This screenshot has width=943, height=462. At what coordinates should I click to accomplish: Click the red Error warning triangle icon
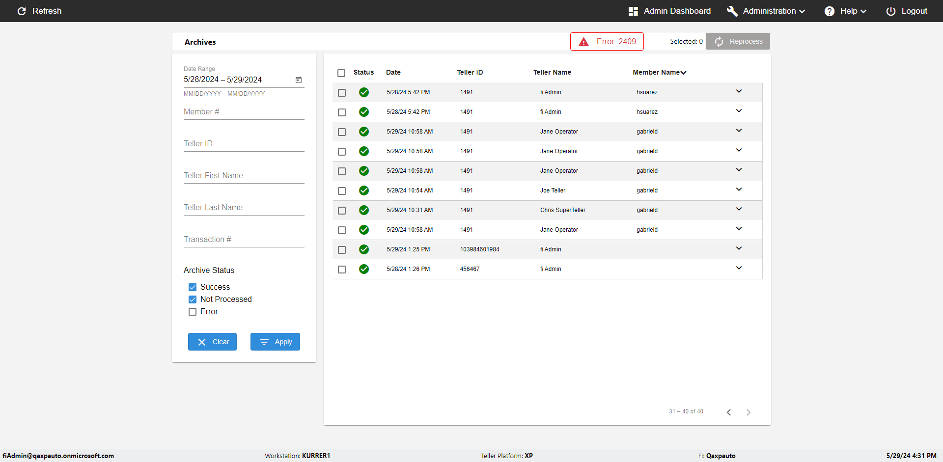[583, 42]
